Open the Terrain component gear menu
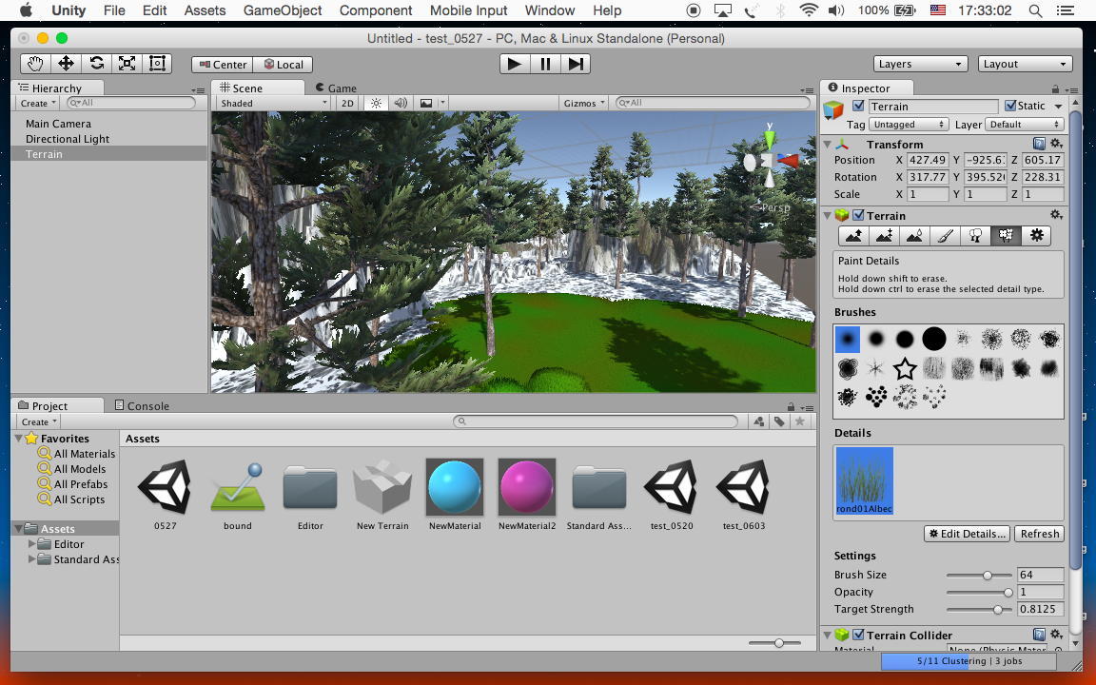Screen dimensions: 1096x685 pyautogui.click(x=1057, y=215)
